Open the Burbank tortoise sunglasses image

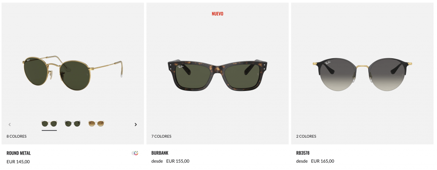click(x=217, y=75)
